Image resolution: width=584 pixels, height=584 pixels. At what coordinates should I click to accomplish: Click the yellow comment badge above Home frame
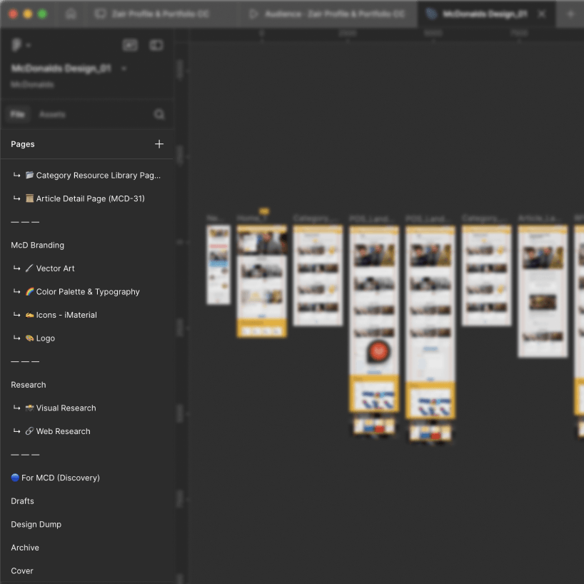click(264, 211)
